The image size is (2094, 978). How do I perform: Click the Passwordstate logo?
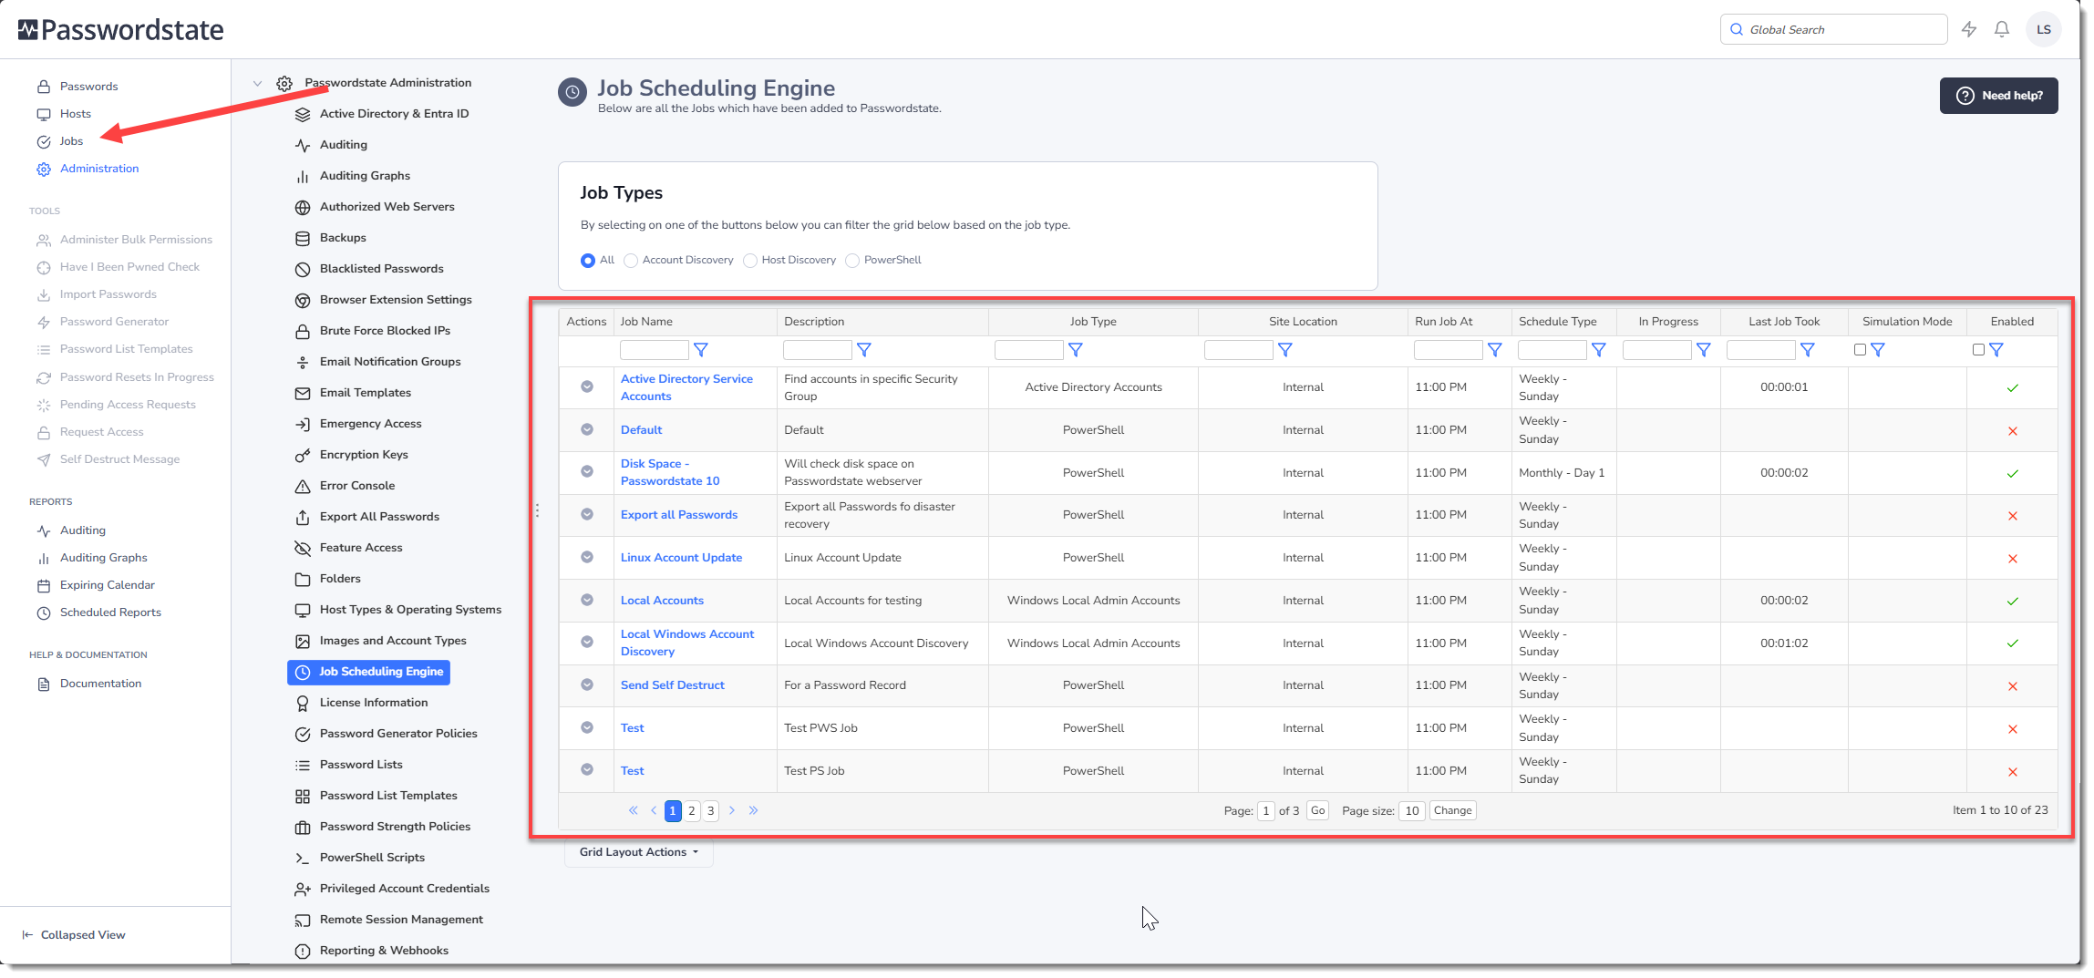pyautogui.click(x=120, y=30)
